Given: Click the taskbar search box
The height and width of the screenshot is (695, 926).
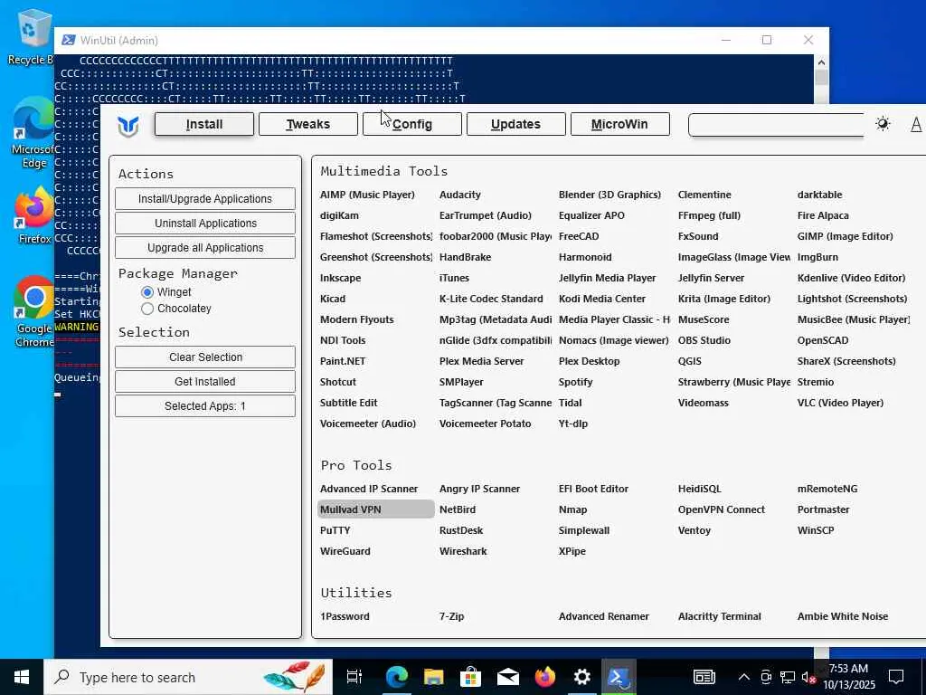Looking at the screenshot, I should [x=188, y=677].
